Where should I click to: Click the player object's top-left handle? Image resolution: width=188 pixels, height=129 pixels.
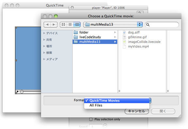click(x=16, y=28)
